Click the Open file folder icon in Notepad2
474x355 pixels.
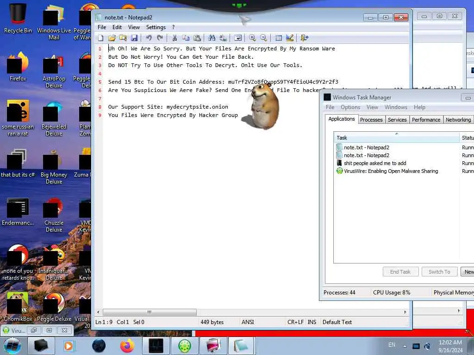click(112, 38)
